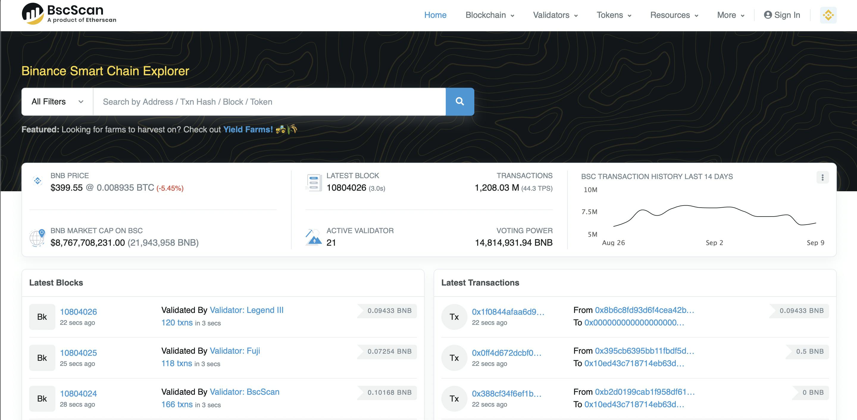Click the active validator count 21
This screenshot has width=857, height=420.
click(331, 242)
